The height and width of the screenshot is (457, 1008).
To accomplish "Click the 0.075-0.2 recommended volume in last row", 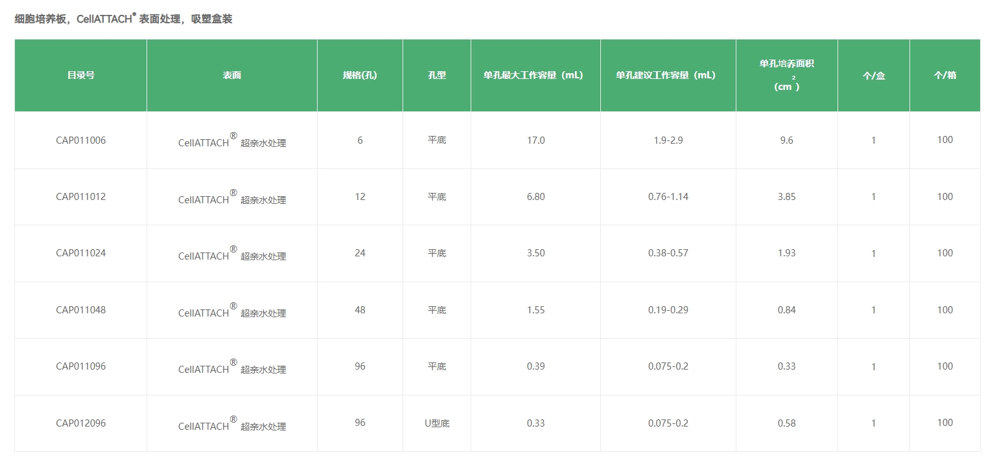I will (x=668, y=423).
